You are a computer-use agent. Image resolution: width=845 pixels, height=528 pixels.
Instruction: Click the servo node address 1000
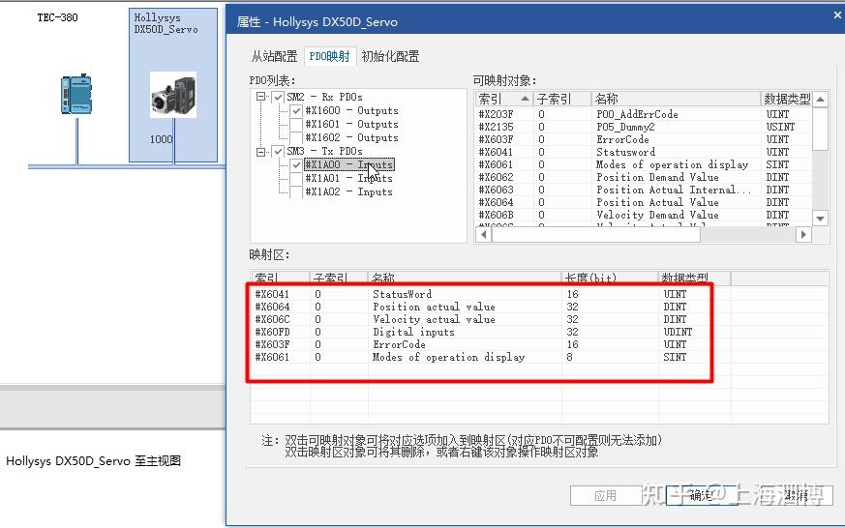(x=161, y=139)
